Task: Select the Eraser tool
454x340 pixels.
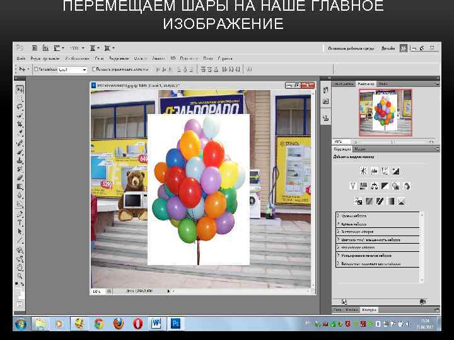Action: (x=20, y=178)
